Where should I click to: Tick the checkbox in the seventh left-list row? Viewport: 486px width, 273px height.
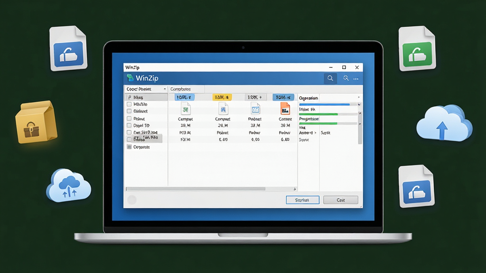tap(129, 139)
